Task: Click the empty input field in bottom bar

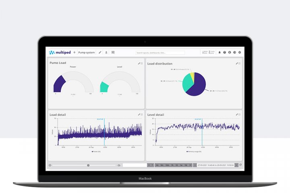Action: (x=135, y=165)
